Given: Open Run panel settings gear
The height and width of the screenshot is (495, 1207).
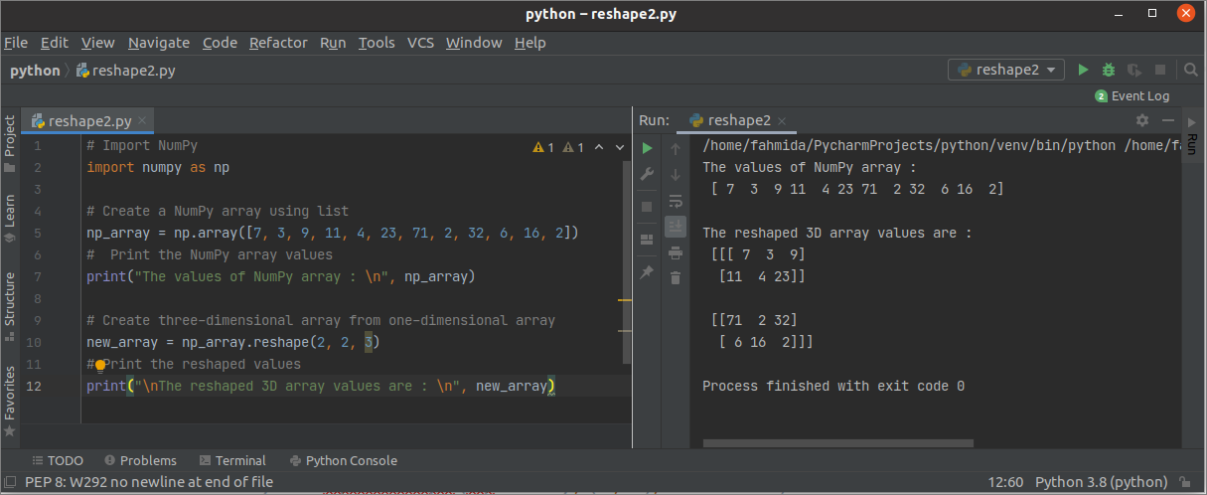Looking at the screenshot, I should (1142, 120).
